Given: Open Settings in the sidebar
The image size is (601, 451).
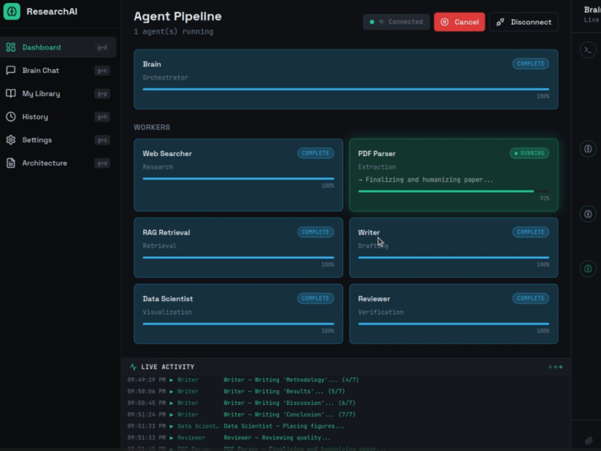Looking at the screenshot, I should tap(58, 140).
